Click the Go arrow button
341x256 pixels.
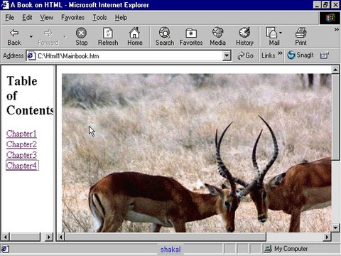(x=245, y=55)
